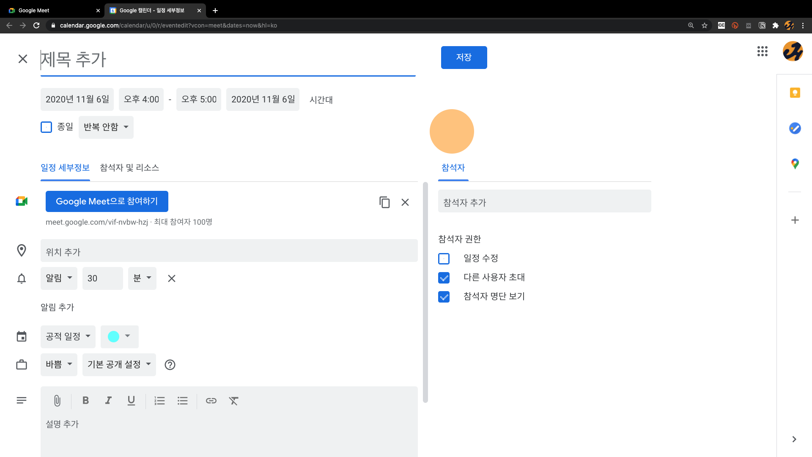
Task: Expand the 바쁨 availability dropdown
Action: (x=59, y=364)
